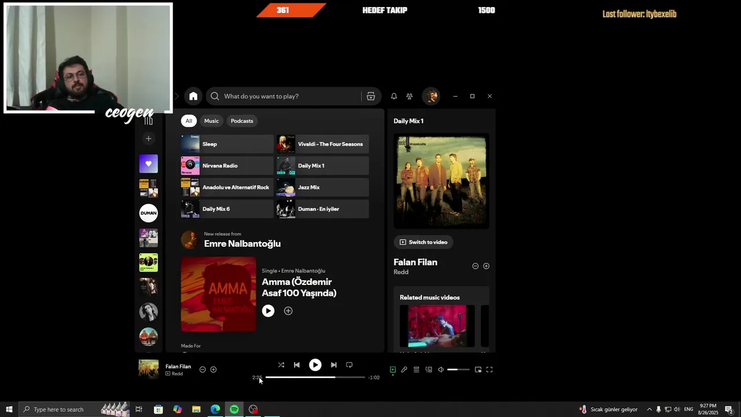
Task: Open Vivaldi - The Four Seasons tile
Action: point(322,144)
